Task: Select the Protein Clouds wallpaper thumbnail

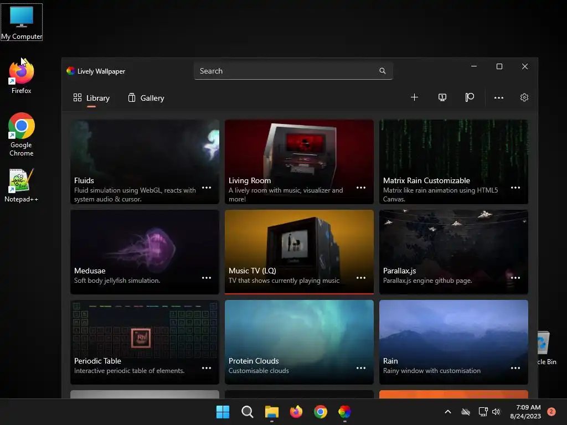Action: click(x=299, y=342)
